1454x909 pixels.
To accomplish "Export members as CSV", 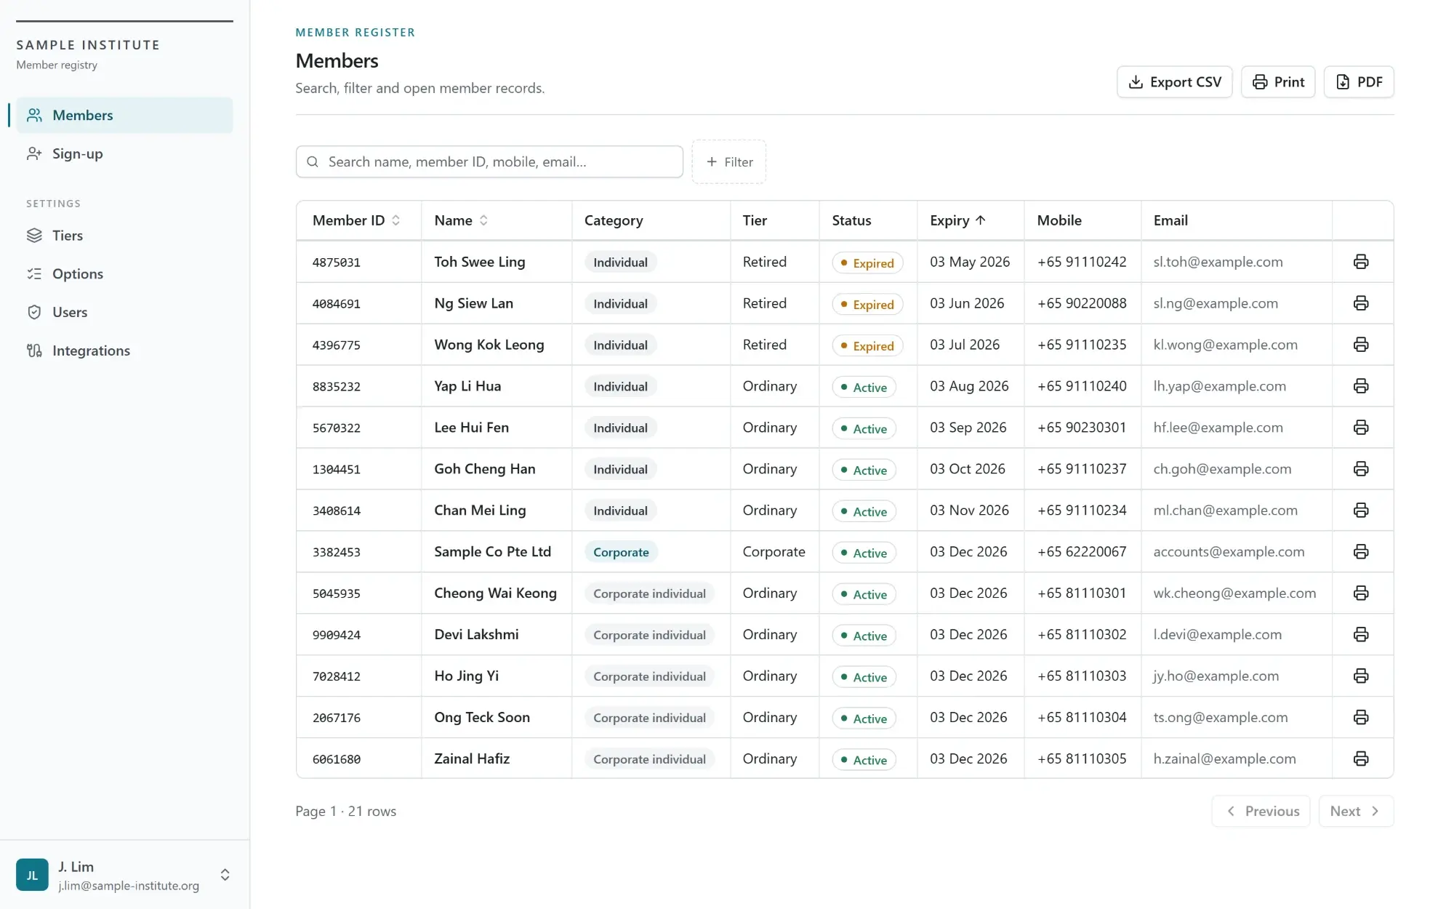I will click(x=1174, y=82).
